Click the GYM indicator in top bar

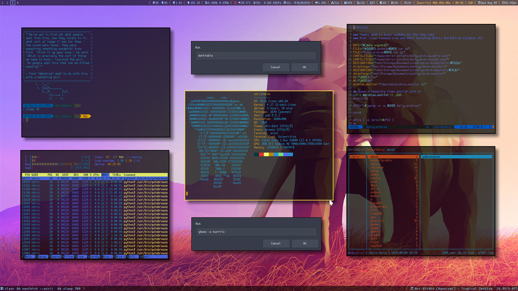click(x=470, y=3)
